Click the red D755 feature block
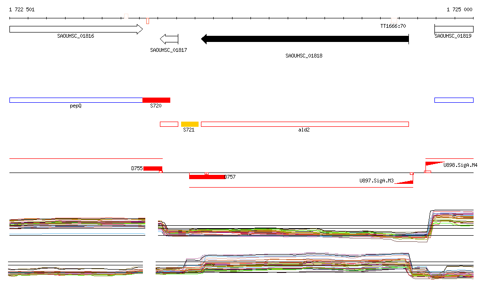 [153, 168]
